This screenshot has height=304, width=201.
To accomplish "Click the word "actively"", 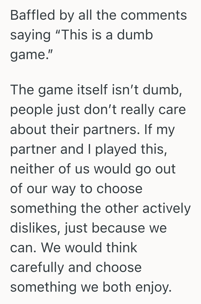I will (x=167, y=208).
